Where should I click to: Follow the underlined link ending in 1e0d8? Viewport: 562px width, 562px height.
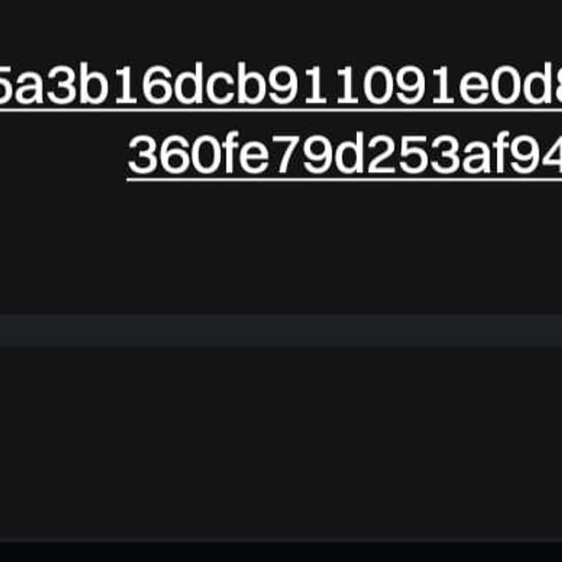point(281,86)
